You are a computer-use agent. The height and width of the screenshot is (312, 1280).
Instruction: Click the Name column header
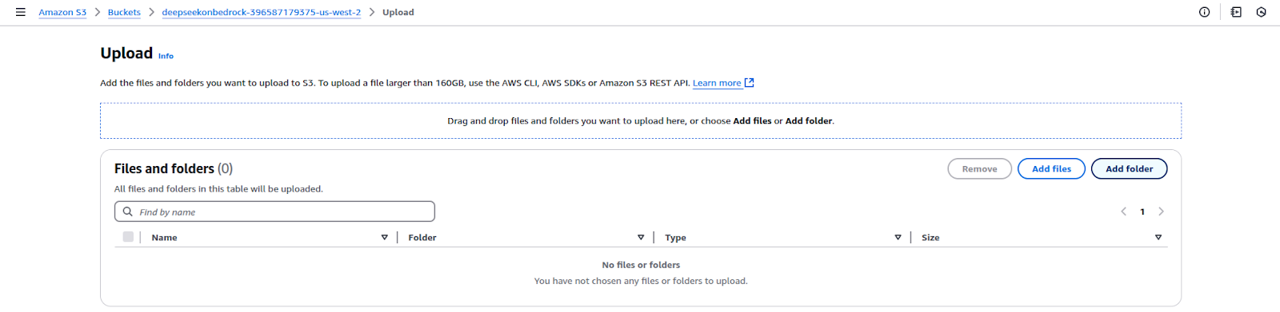[x=164, y=238]
